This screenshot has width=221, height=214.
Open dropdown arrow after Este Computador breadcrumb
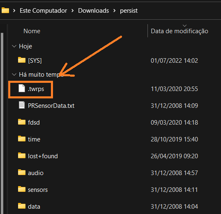coord(72,11)
